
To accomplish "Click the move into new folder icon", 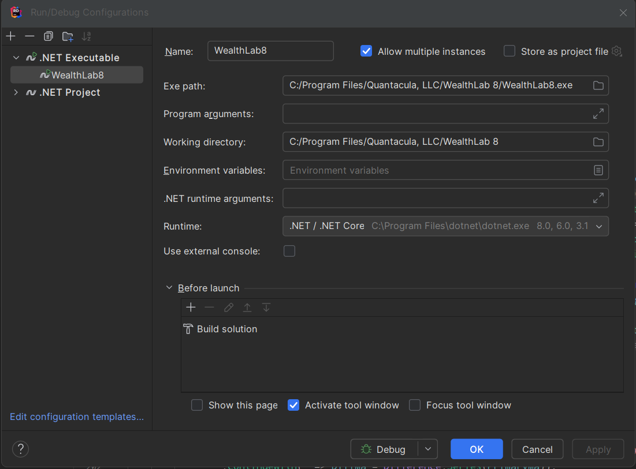I will 68,36.
